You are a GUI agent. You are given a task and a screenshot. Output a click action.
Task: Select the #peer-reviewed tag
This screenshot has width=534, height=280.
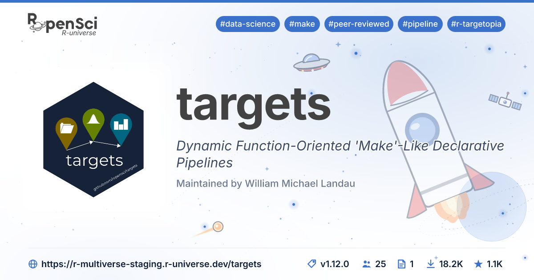tap(359, 24)
